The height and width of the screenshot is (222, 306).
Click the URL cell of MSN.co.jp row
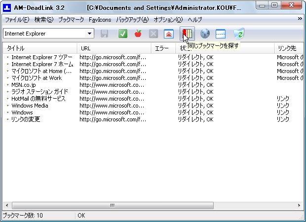pos(112,85)
